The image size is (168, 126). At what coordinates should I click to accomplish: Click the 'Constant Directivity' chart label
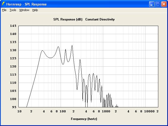(x=100, y=19)
